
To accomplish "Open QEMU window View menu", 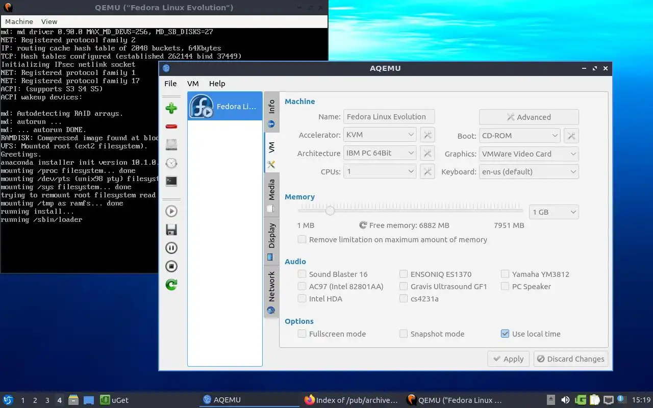I will click(49, 21).
